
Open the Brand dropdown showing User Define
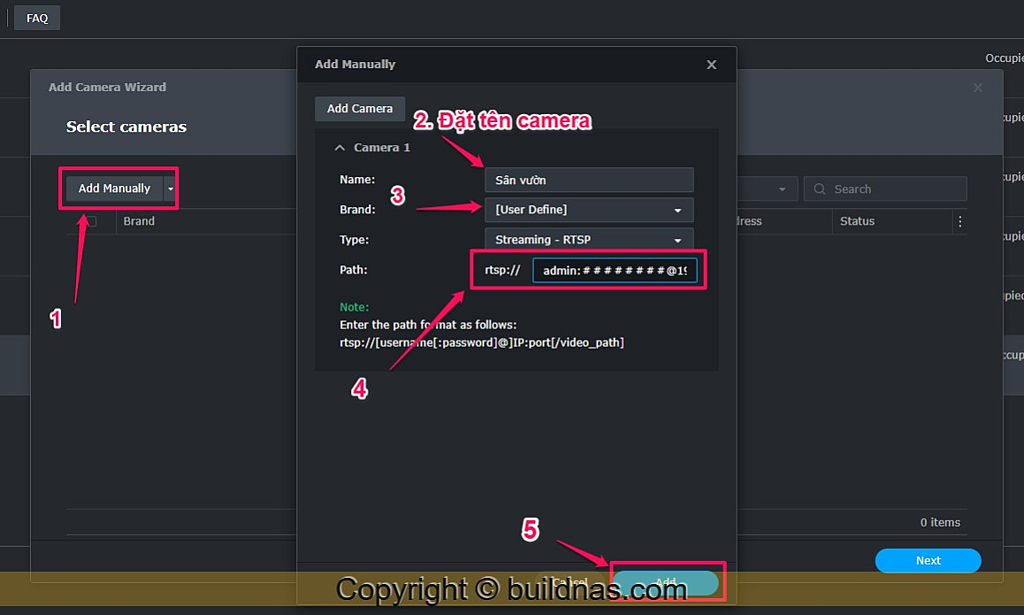click(589, 210)
